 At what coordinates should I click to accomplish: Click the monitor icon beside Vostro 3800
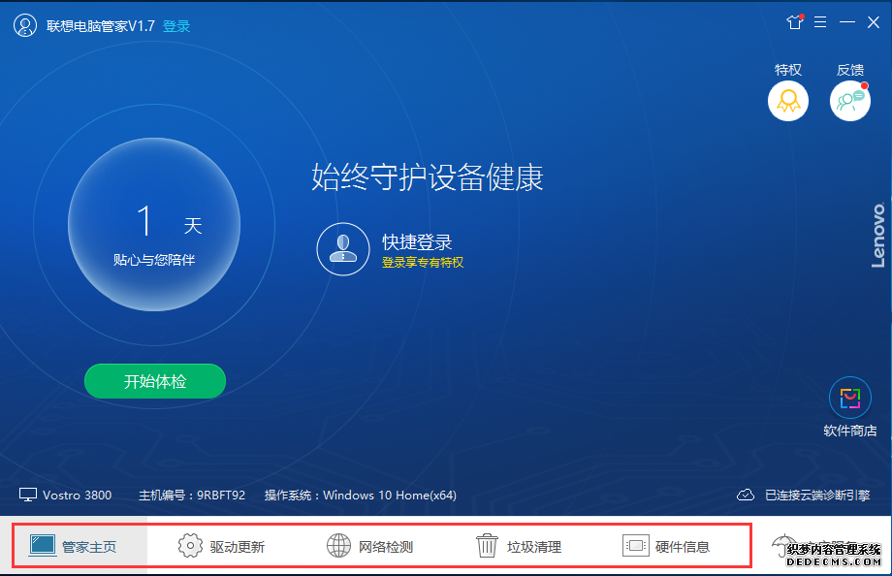pyautogui.click(x=28, y=496)
